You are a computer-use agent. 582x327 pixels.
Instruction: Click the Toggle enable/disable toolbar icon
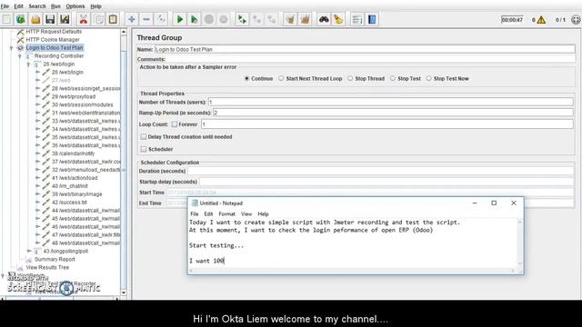point(161,19)
